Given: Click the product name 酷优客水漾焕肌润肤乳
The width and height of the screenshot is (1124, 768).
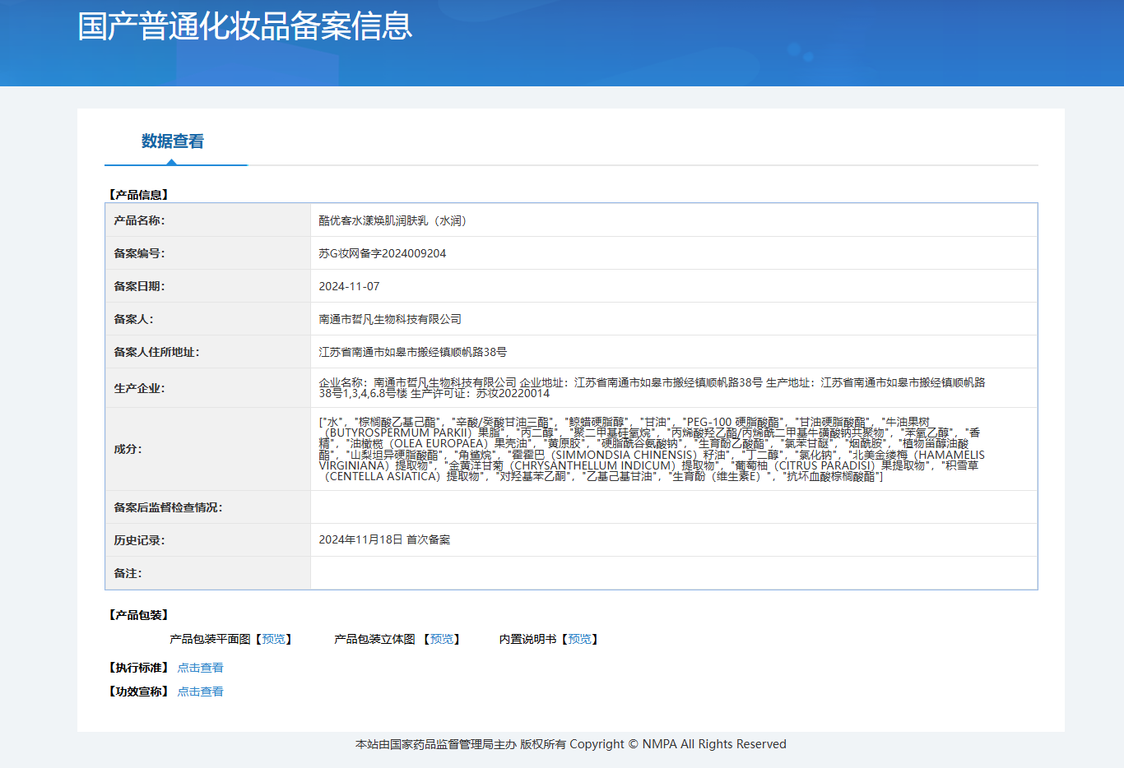Looking at the screenshot, I should click(x=392, y=220).
